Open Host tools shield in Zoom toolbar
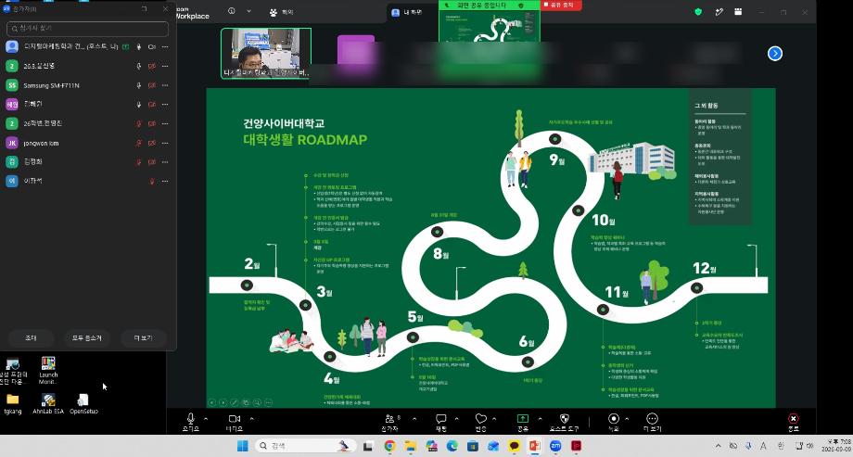The height and width of the screenshot is (457, 853). (x=564, y=422)
